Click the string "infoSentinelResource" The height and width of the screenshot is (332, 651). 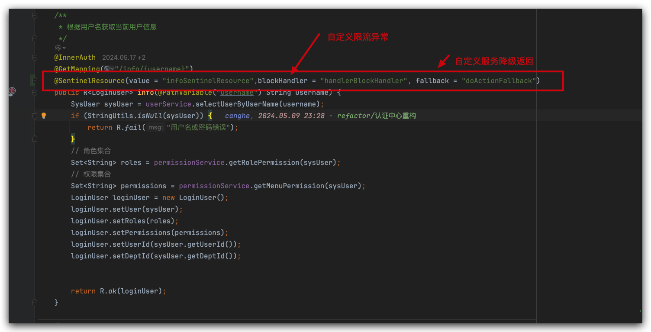[208, 81]
